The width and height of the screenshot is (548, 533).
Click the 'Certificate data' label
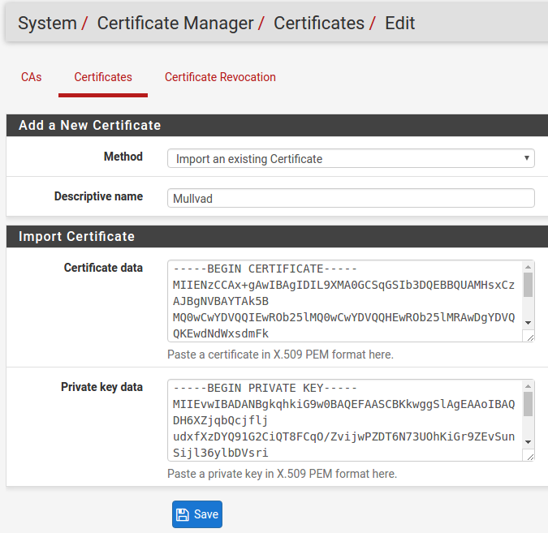pos(103,268)
